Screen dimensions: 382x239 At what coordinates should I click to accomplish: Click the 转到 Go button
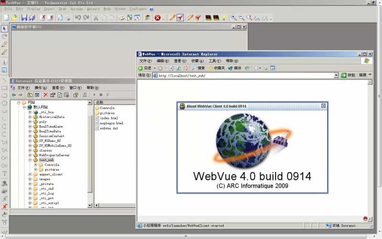tap(348, 75)
